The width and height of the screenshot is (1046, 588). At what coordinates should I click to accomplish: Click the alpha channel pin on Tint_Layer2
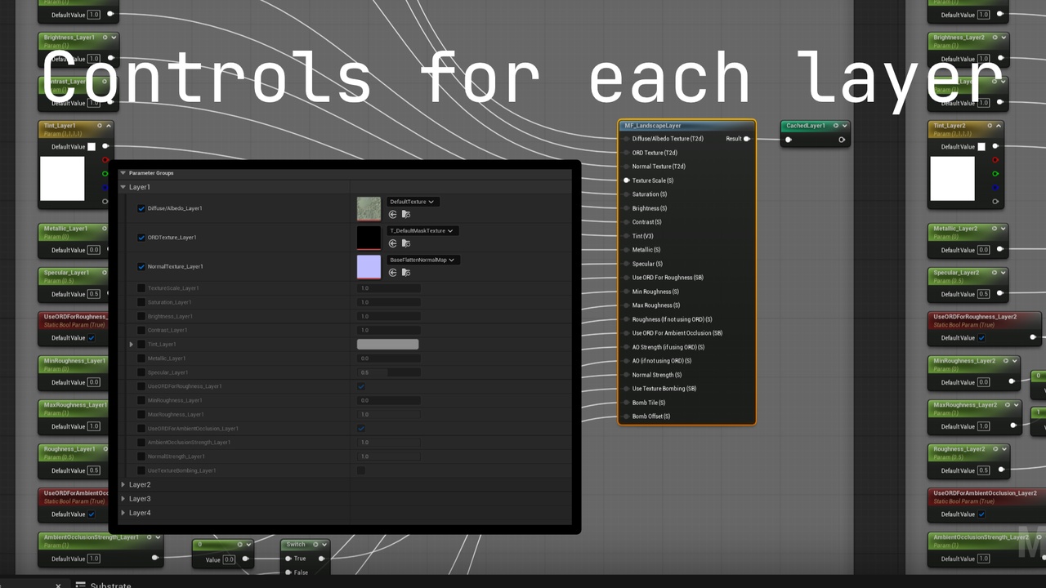point(995,202)
